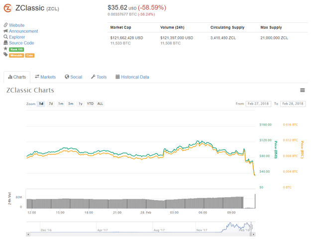This screenshot has width=311, height=239.
Task: Click the megaphone icon beside Announcement
Action: 5,31
